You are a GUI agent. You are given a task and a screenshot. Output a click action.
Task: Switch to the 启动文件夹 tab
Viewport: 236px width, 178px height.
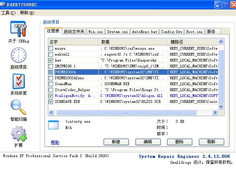(74, 32)
